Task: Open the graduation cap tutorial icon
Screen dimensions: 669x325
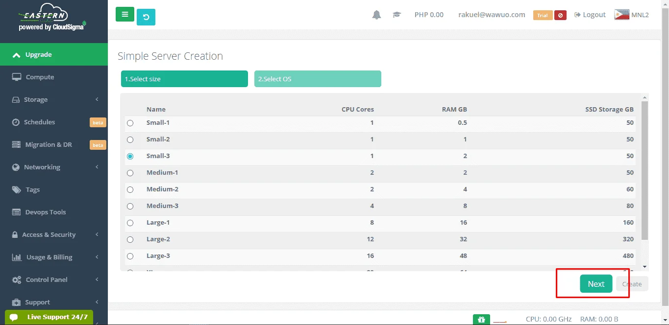Action: click(397, 15)
